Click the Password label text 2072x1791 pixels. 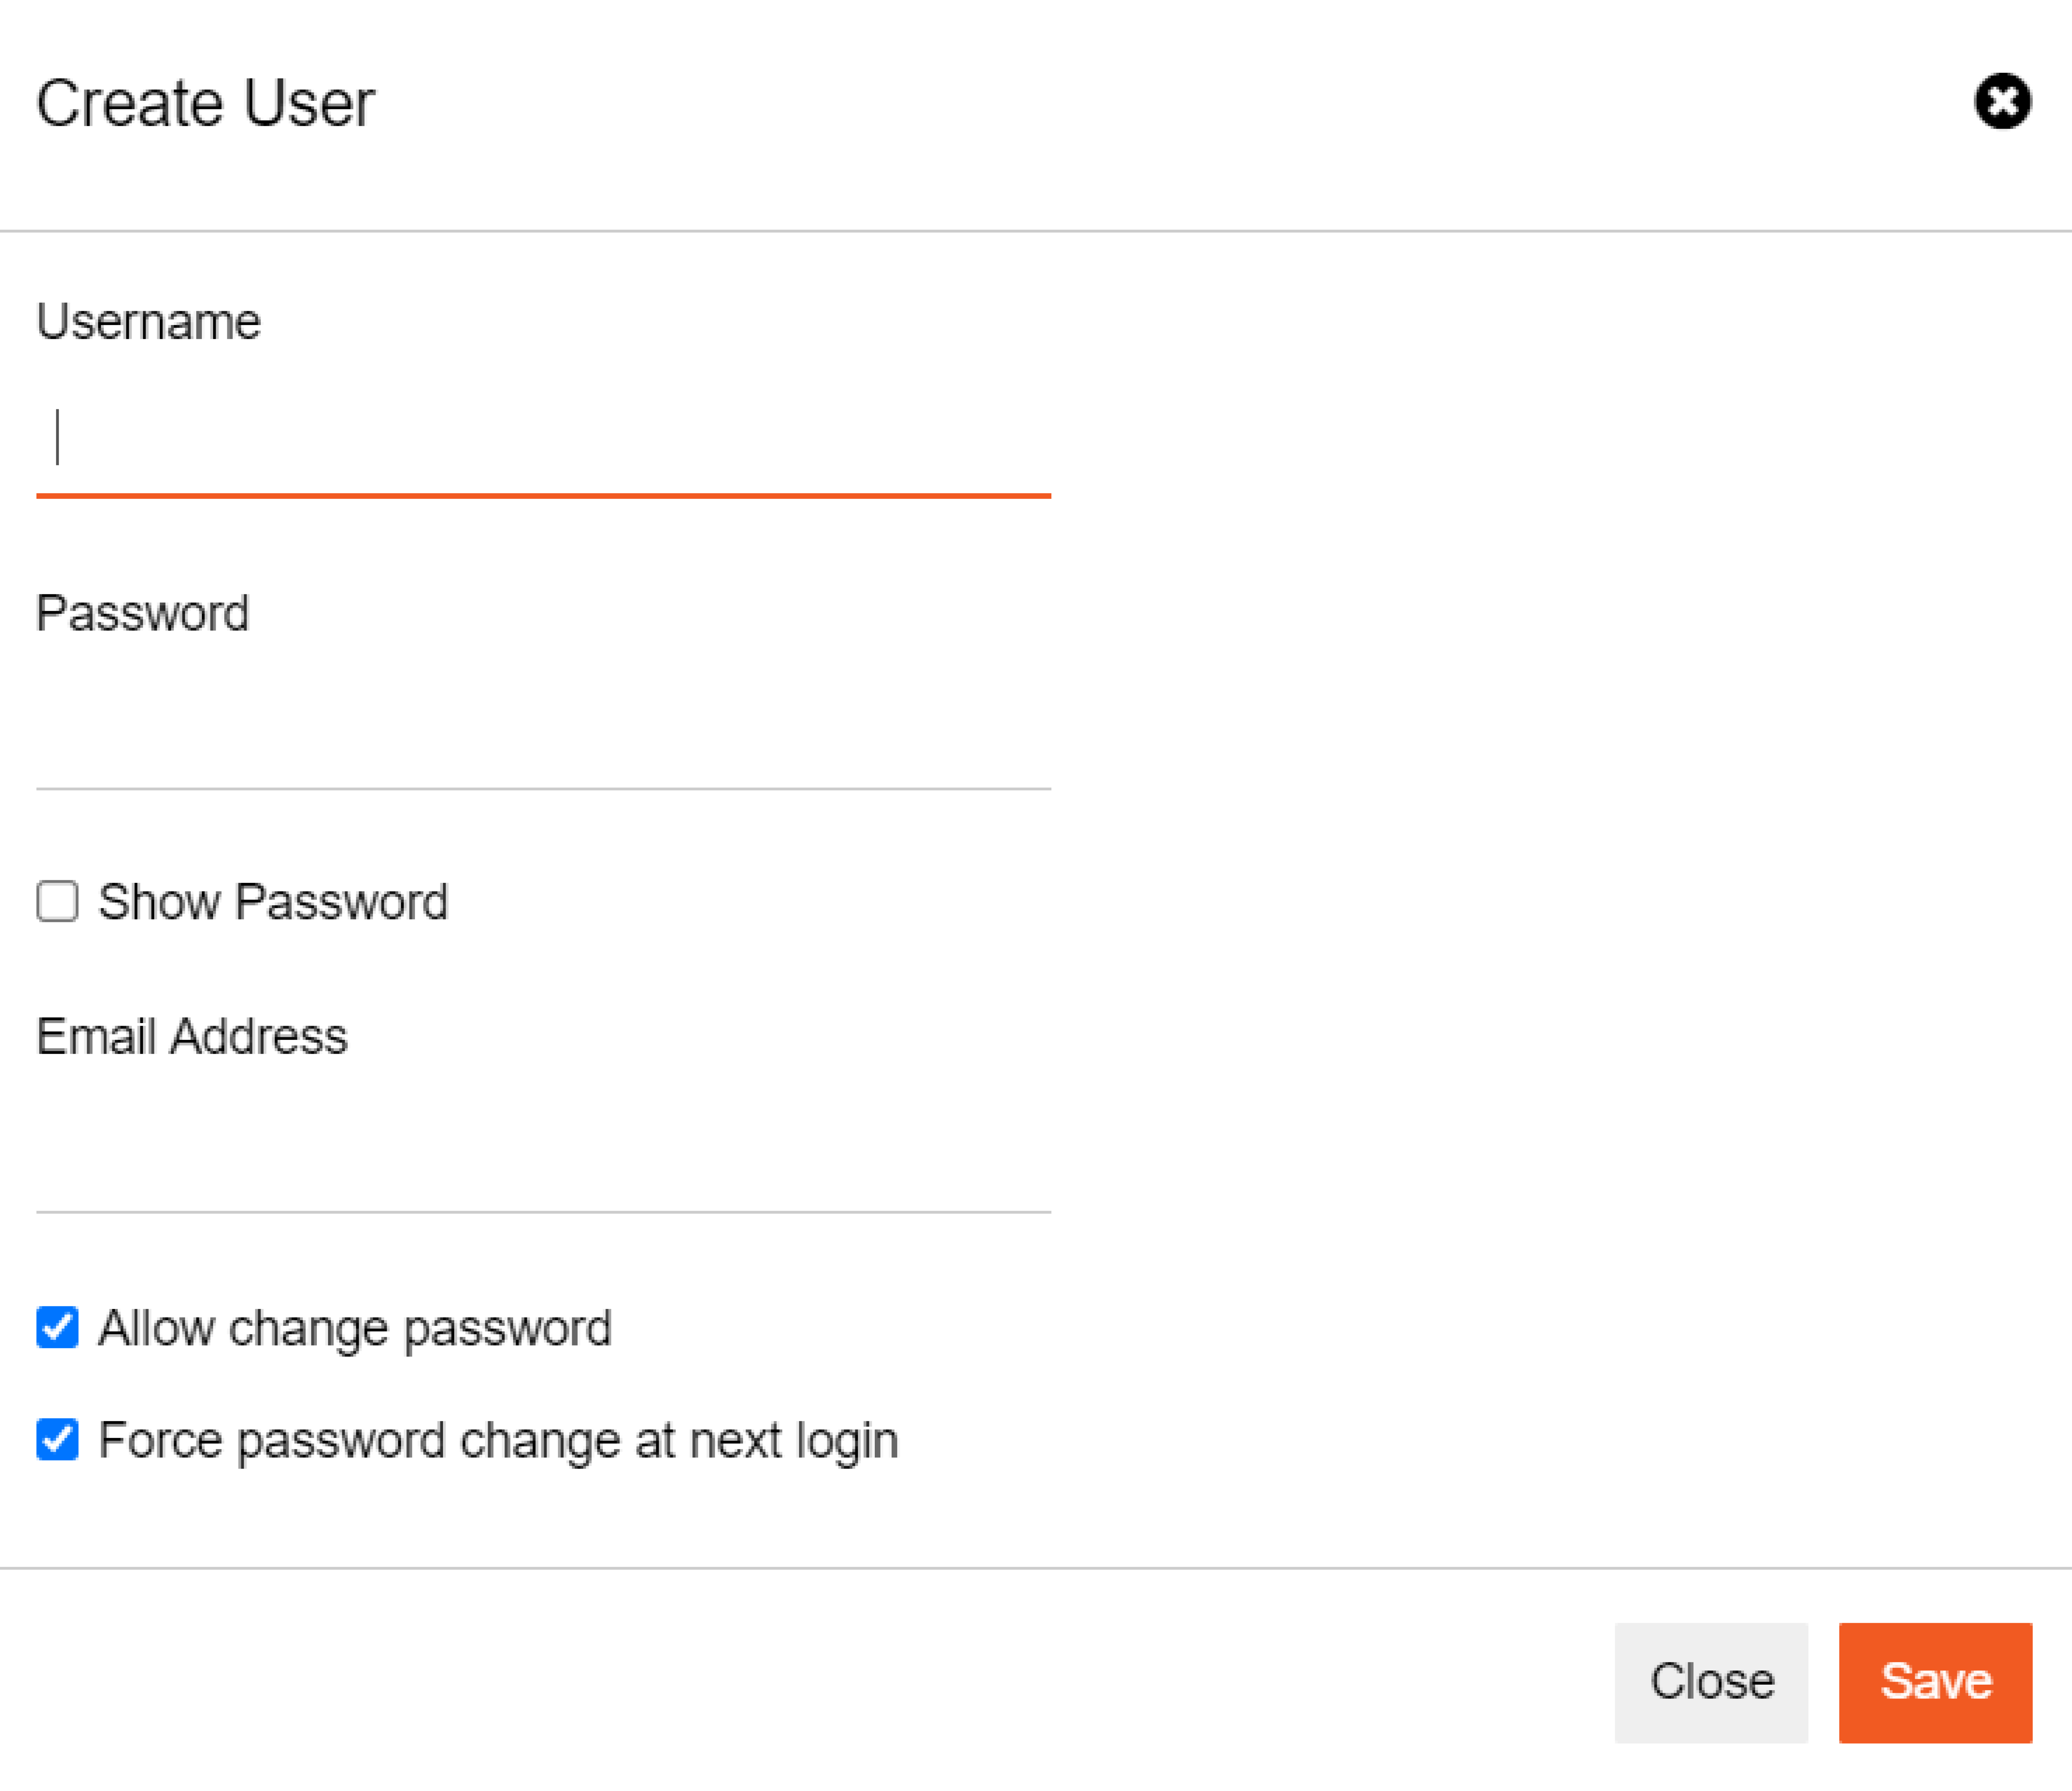(142, 613)
